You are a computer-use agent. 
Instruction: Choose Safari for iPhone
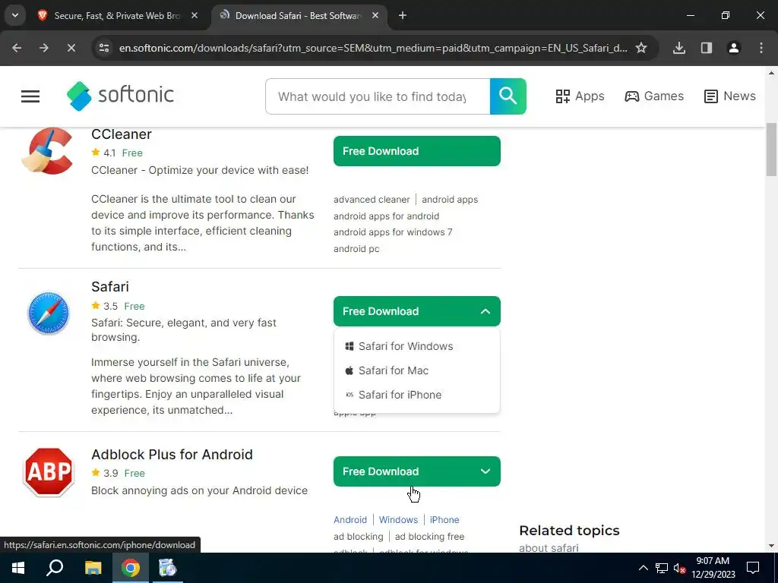pos(394,395)
